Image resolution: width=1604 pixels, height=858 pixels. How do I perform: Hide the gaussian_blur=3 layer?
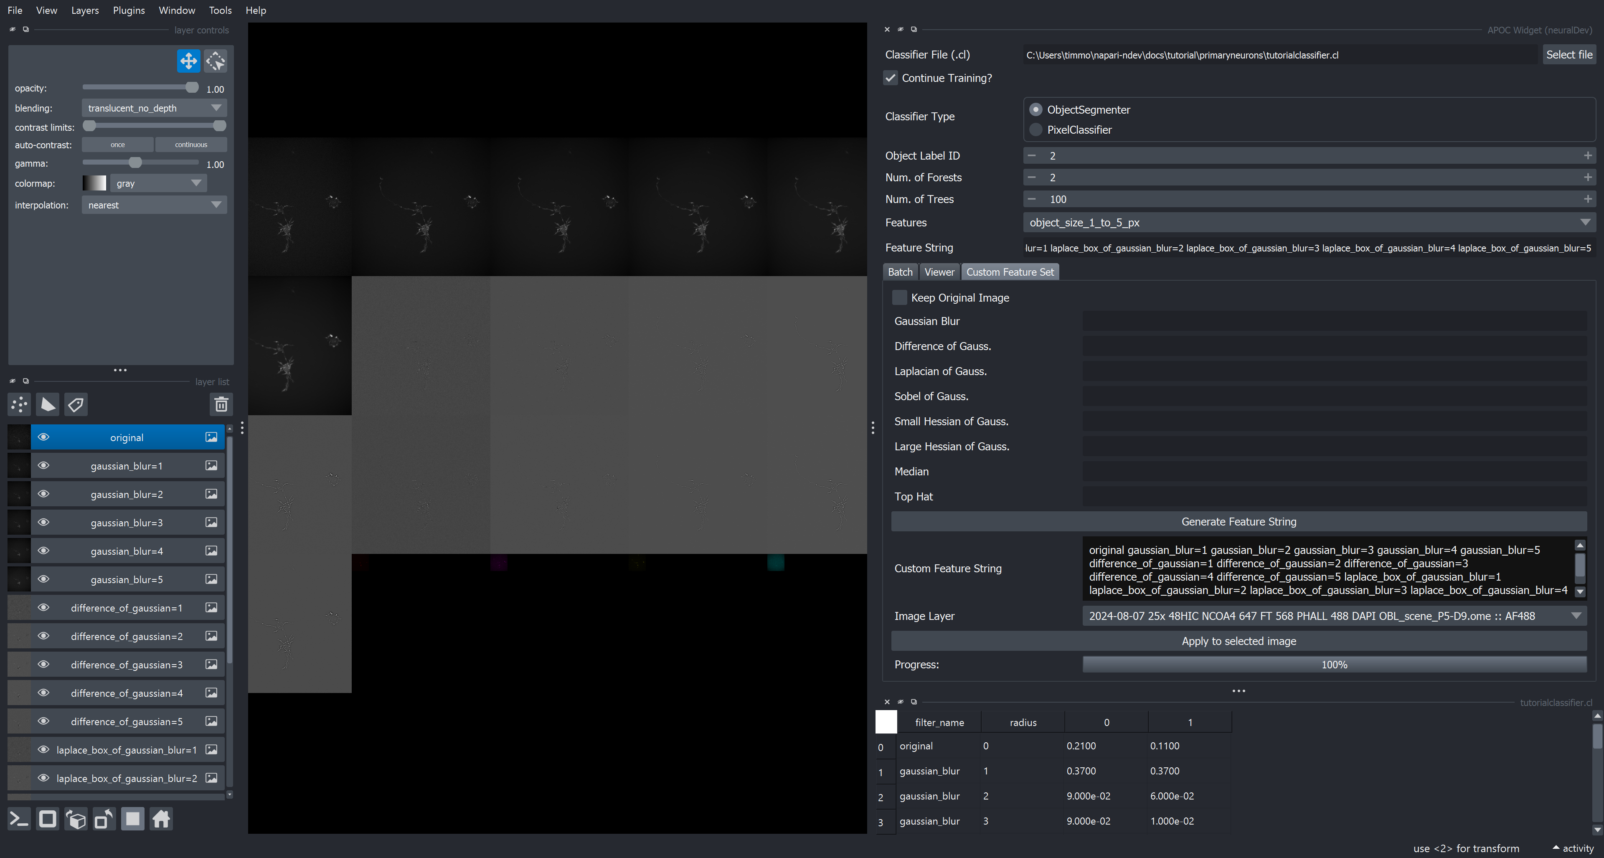[x=43, y=523]
